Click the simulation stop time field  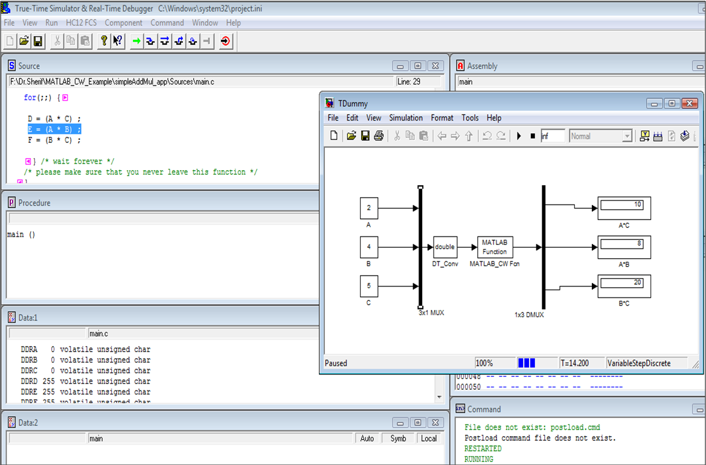click(553, 136)
